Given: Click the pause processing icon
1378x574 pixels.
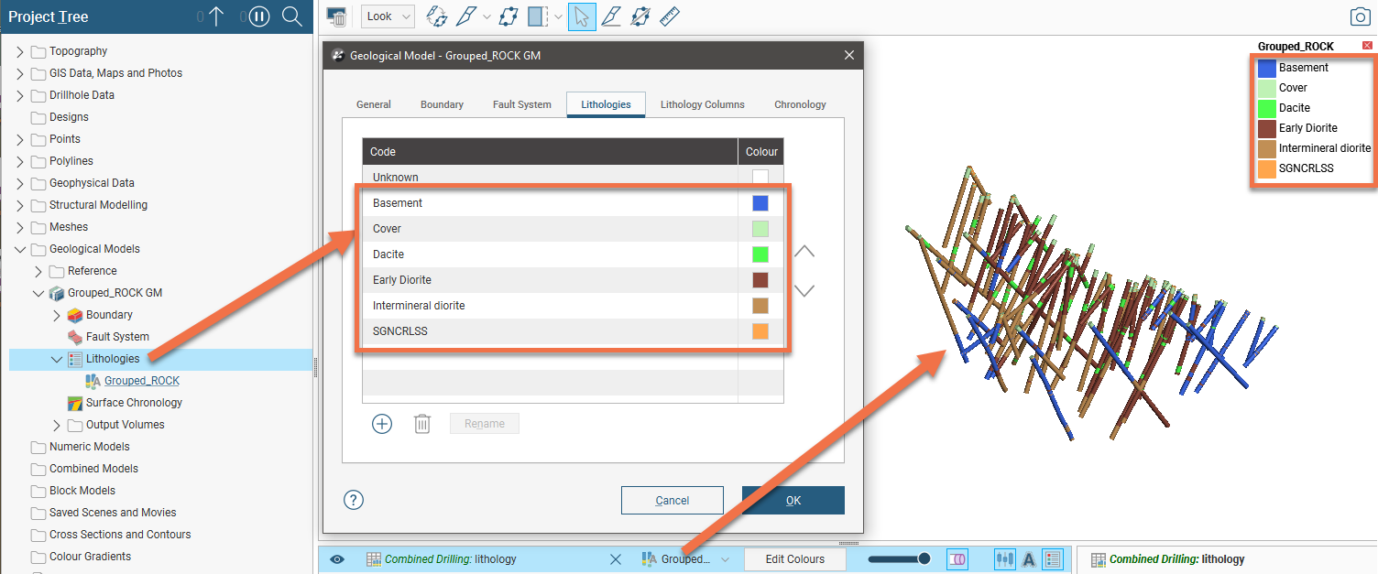Looking at the screenshot, I should [x=259, y=16].
